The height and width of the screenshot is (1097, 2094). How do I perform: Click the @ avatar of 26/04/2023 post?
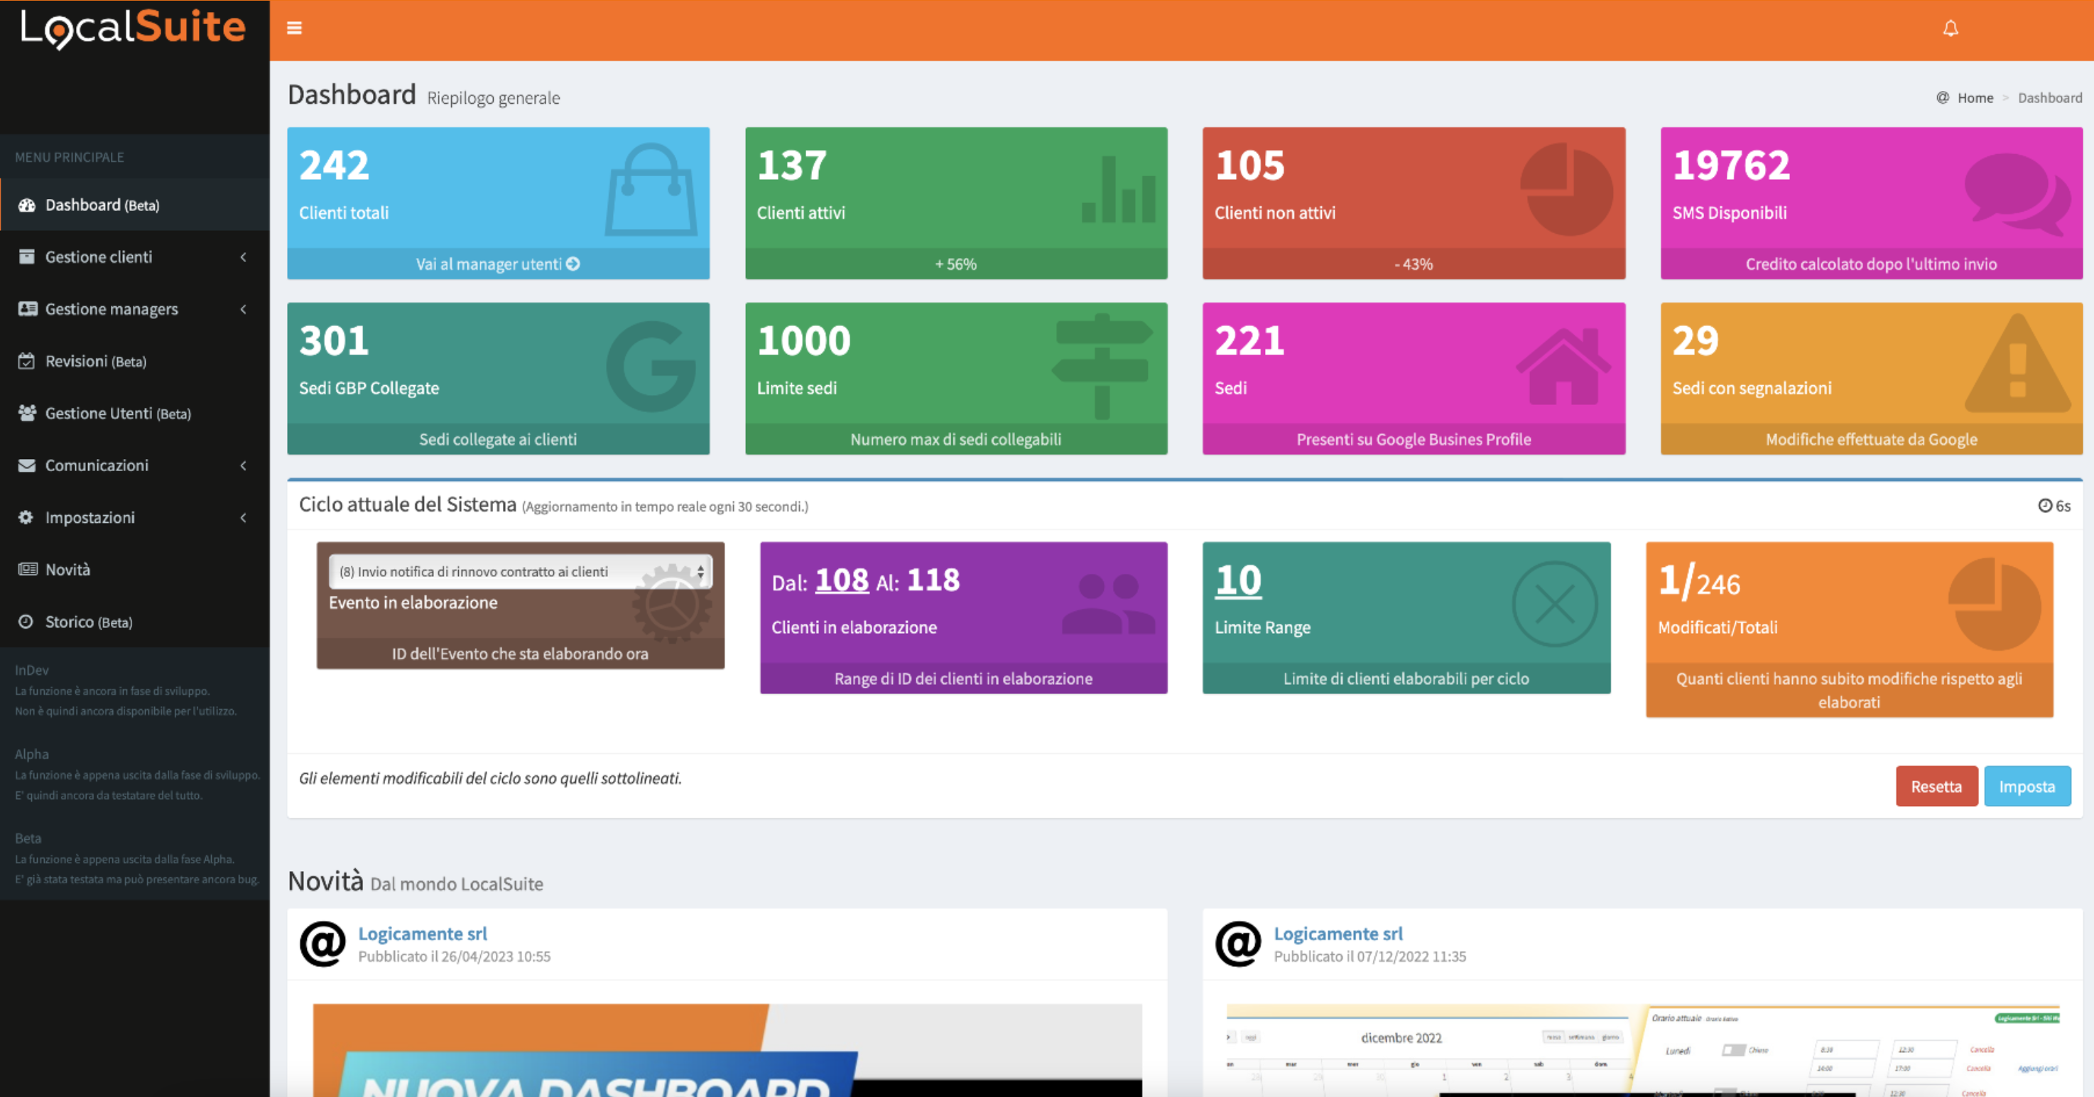click(x=322, y=944)
